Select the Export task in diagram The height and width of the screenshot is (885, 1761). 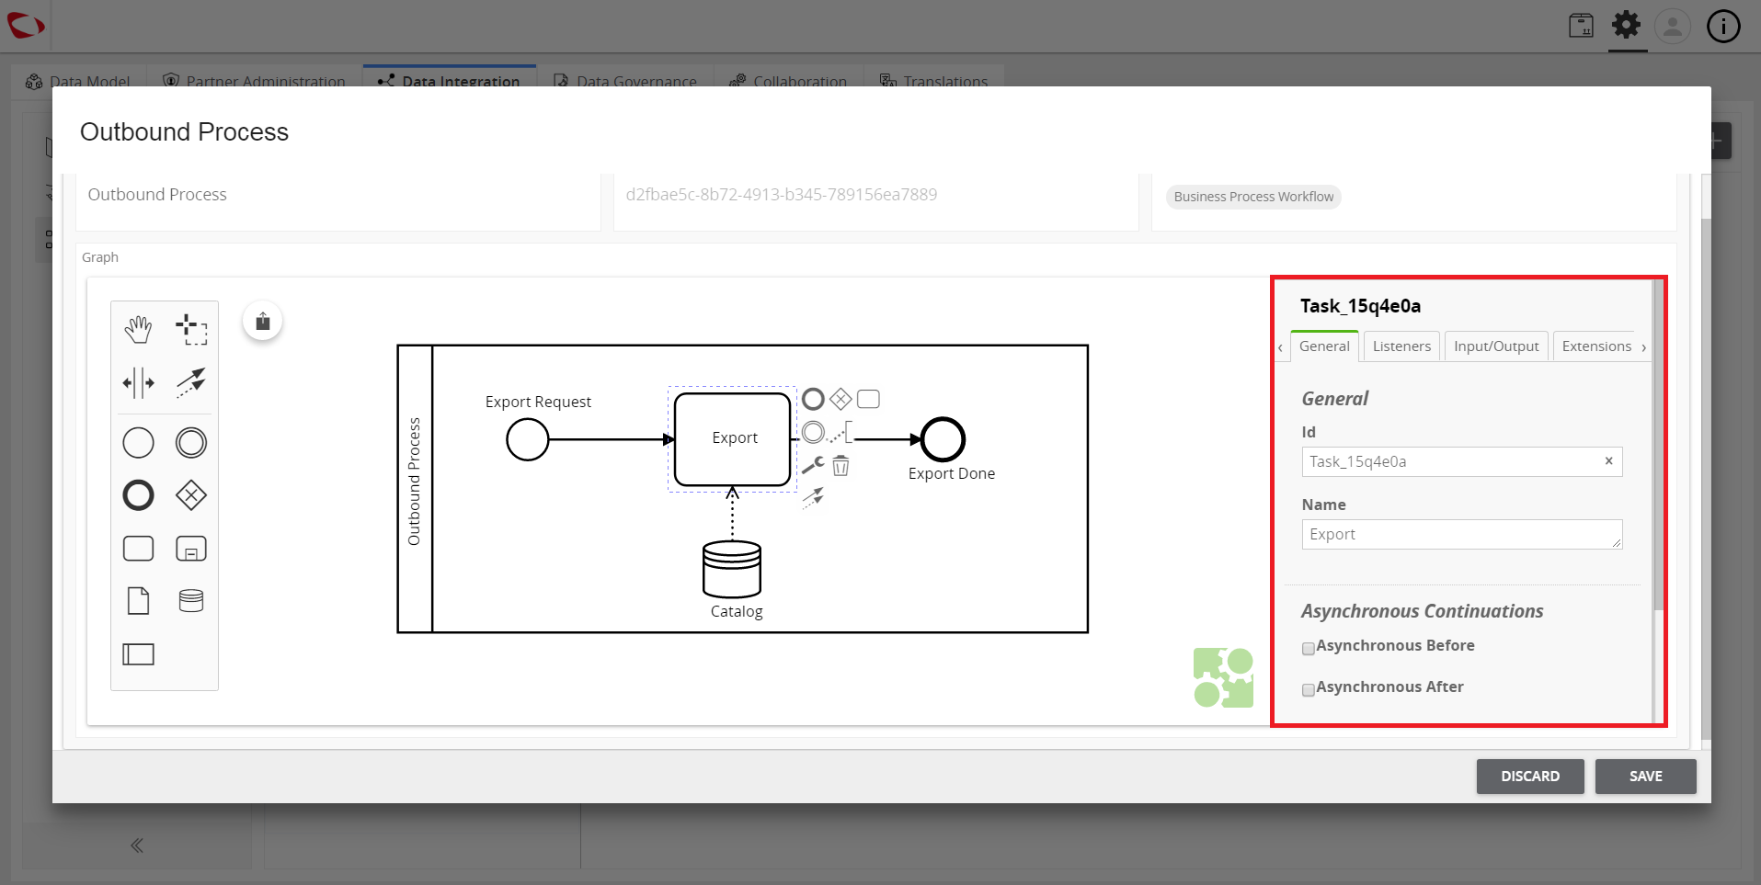pos(733,439)
